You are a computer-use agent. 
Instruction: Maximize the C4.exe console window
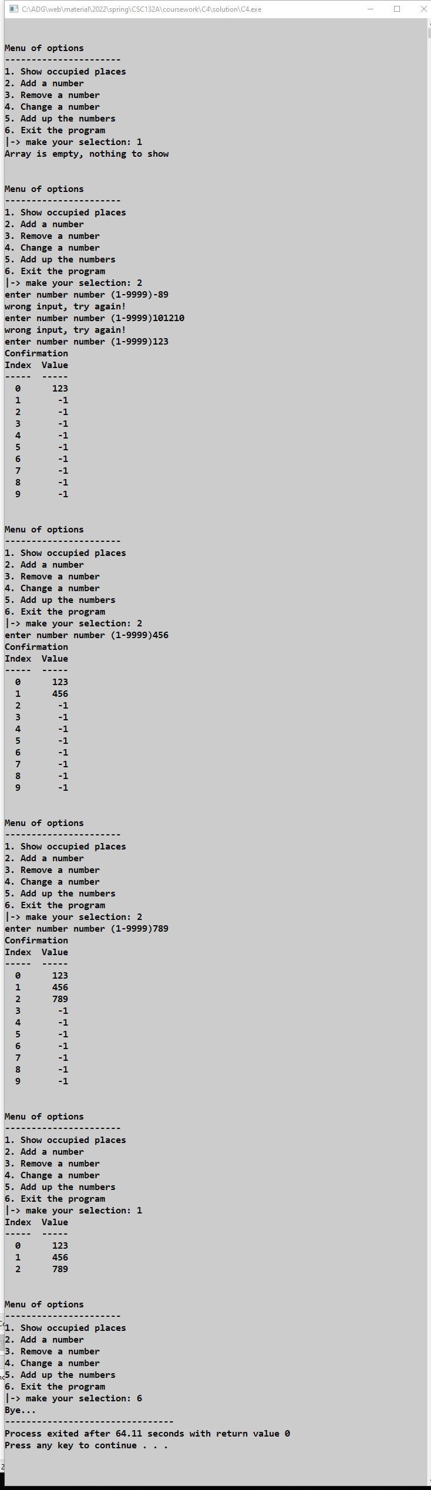tap(397, 9)
